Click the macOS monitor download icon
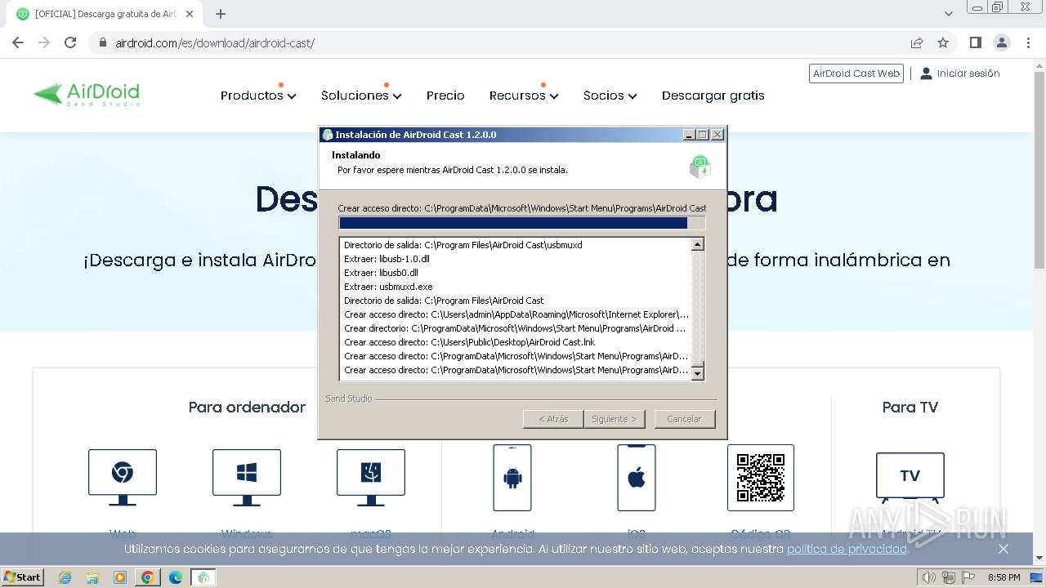 point(371,477)
